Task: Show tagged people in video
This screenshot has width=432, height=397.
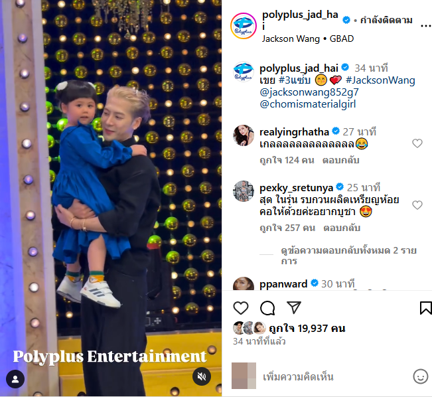Action: (15, 379)
